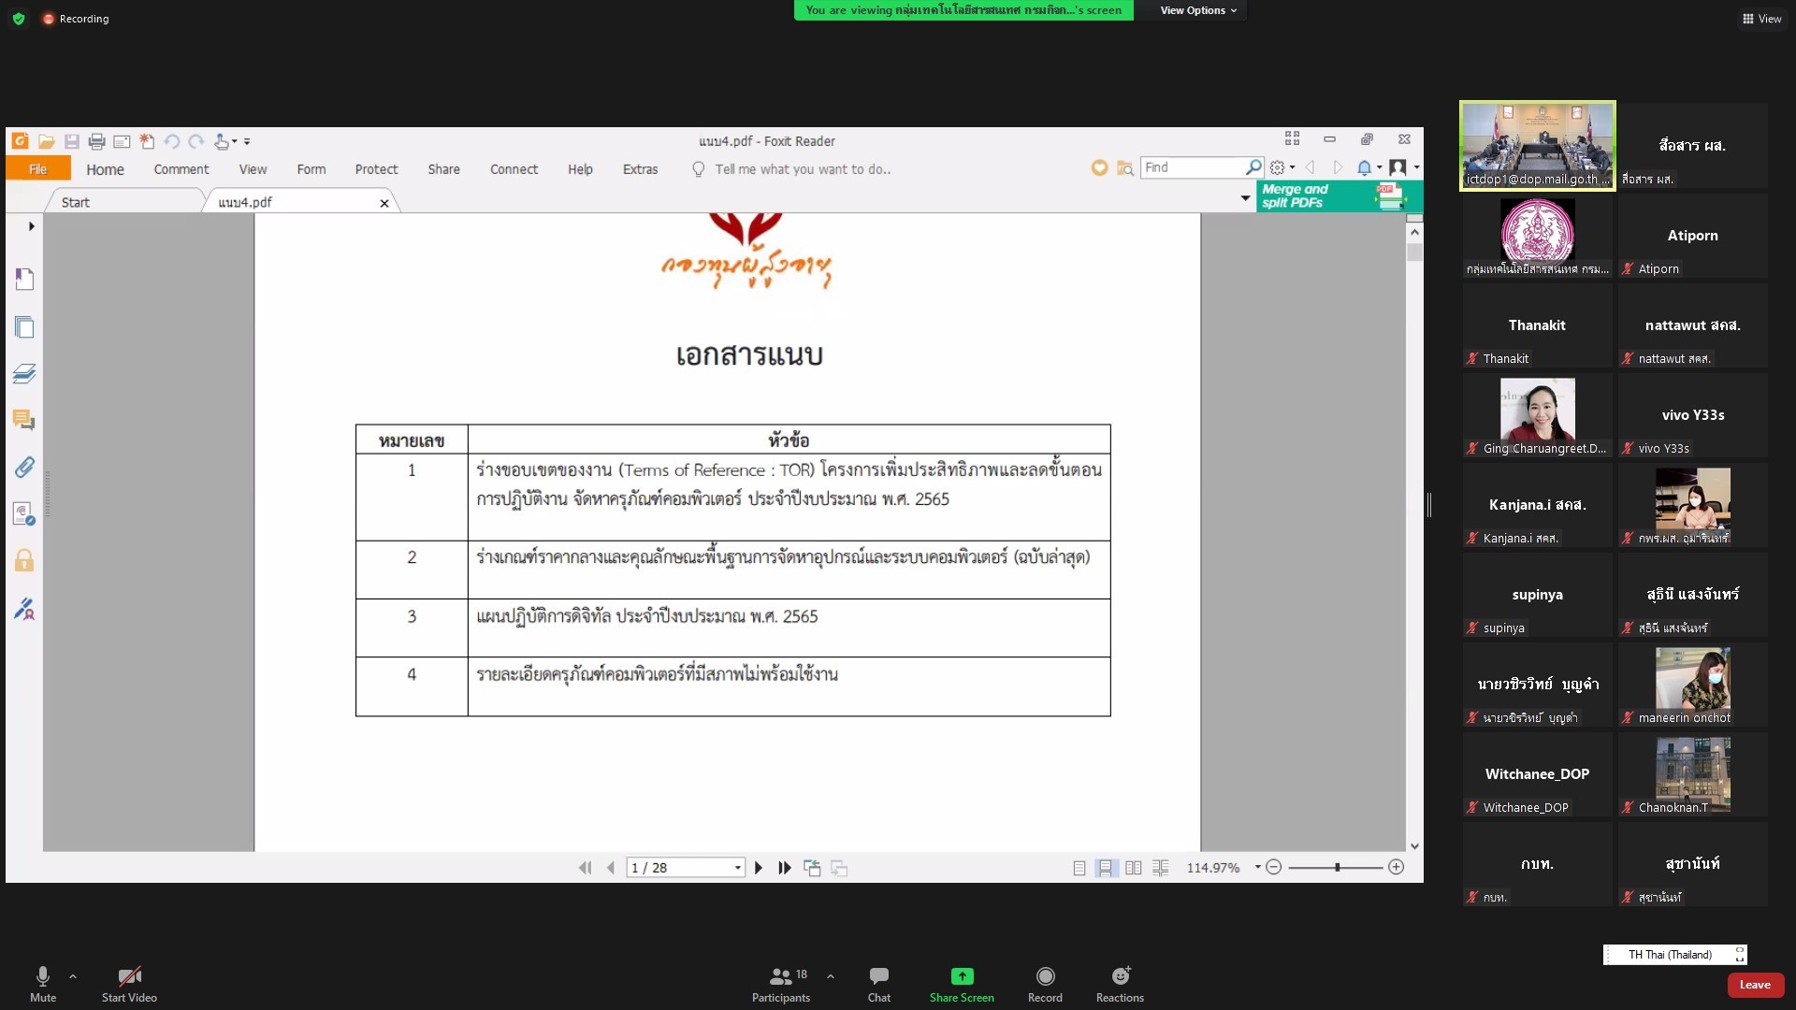Click the Save icon in Foxit Reader
The width and height of the screenshot is (1796, 1010).
(x=71, y=141)
